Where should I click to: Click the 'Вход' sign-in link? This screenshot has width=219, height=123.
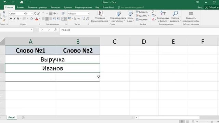pos(200,8)
